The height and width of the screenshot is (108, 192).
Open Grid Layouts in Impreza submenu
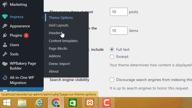point(58,25)
